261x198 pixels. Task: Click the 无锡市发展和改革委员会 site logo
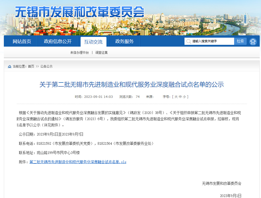click(80, 12)
